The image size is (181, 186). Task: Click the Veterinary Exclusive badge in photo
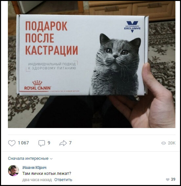click(x=132, y=27)
